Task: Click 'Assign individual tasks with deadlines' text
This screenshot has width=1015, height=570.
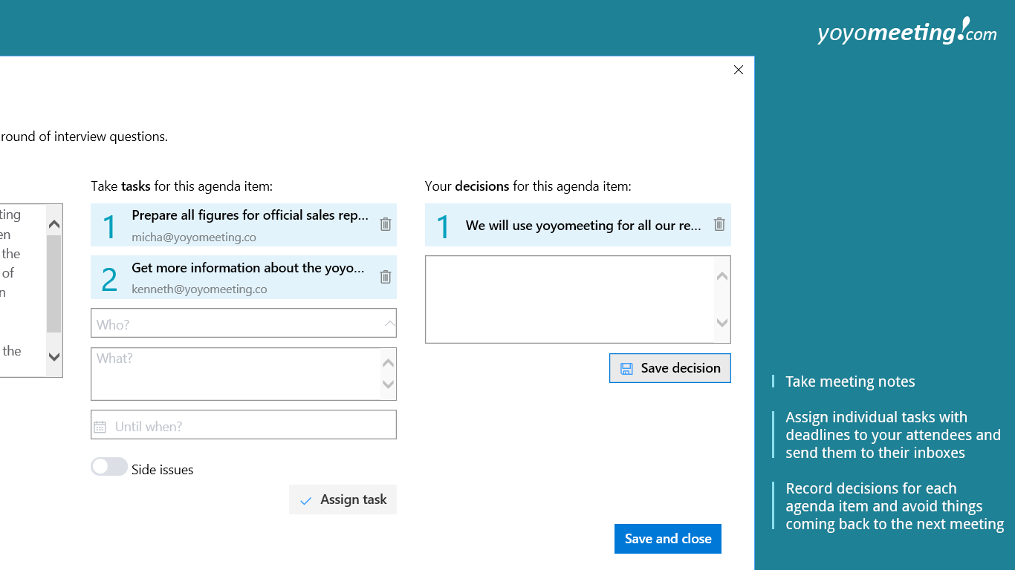Action: (893, 435)
